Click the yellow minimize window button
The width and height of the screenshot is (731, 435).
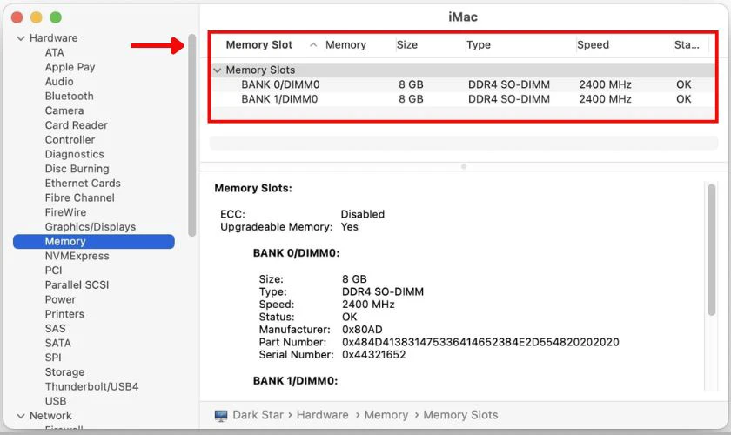click(37, 17)
